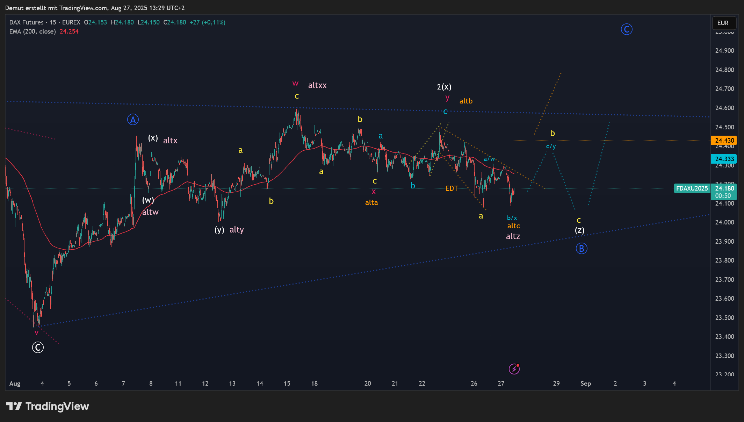Screen dimensions: 744x422
Task: Select the white (z) wave label
Action: point(580,230)
